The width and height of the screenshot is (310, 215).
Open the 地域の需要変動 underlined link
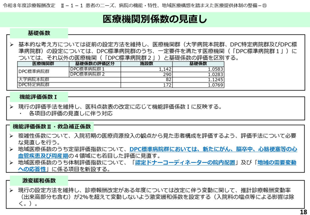[277, 163]
